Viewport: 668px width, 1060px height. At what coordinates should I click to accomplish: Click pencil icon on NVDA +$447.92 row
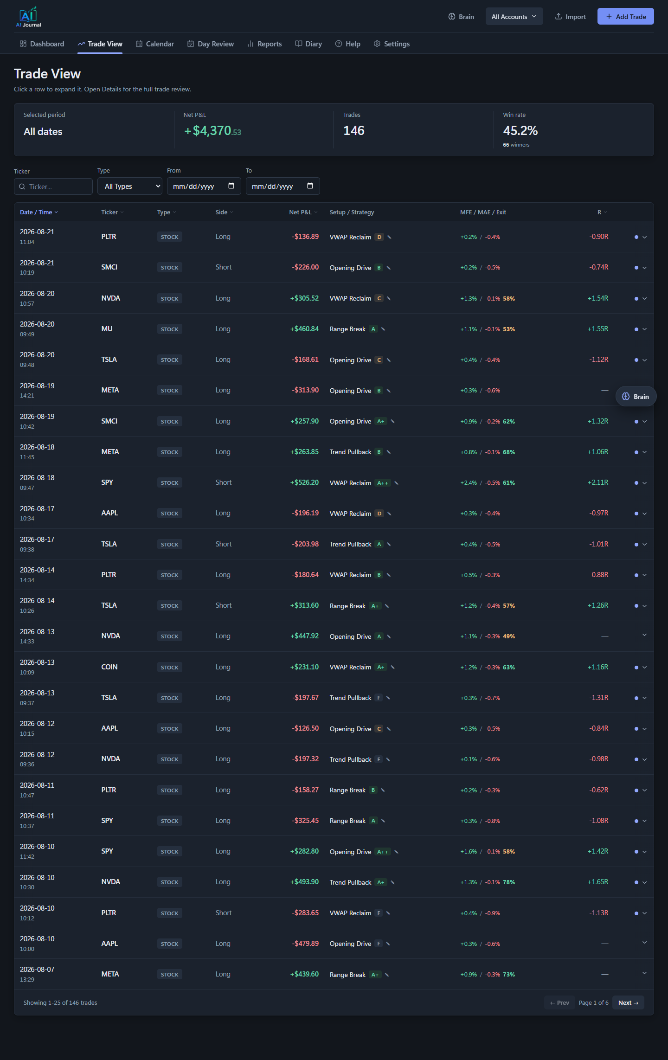pyautogui.click(x=389, y=636)
